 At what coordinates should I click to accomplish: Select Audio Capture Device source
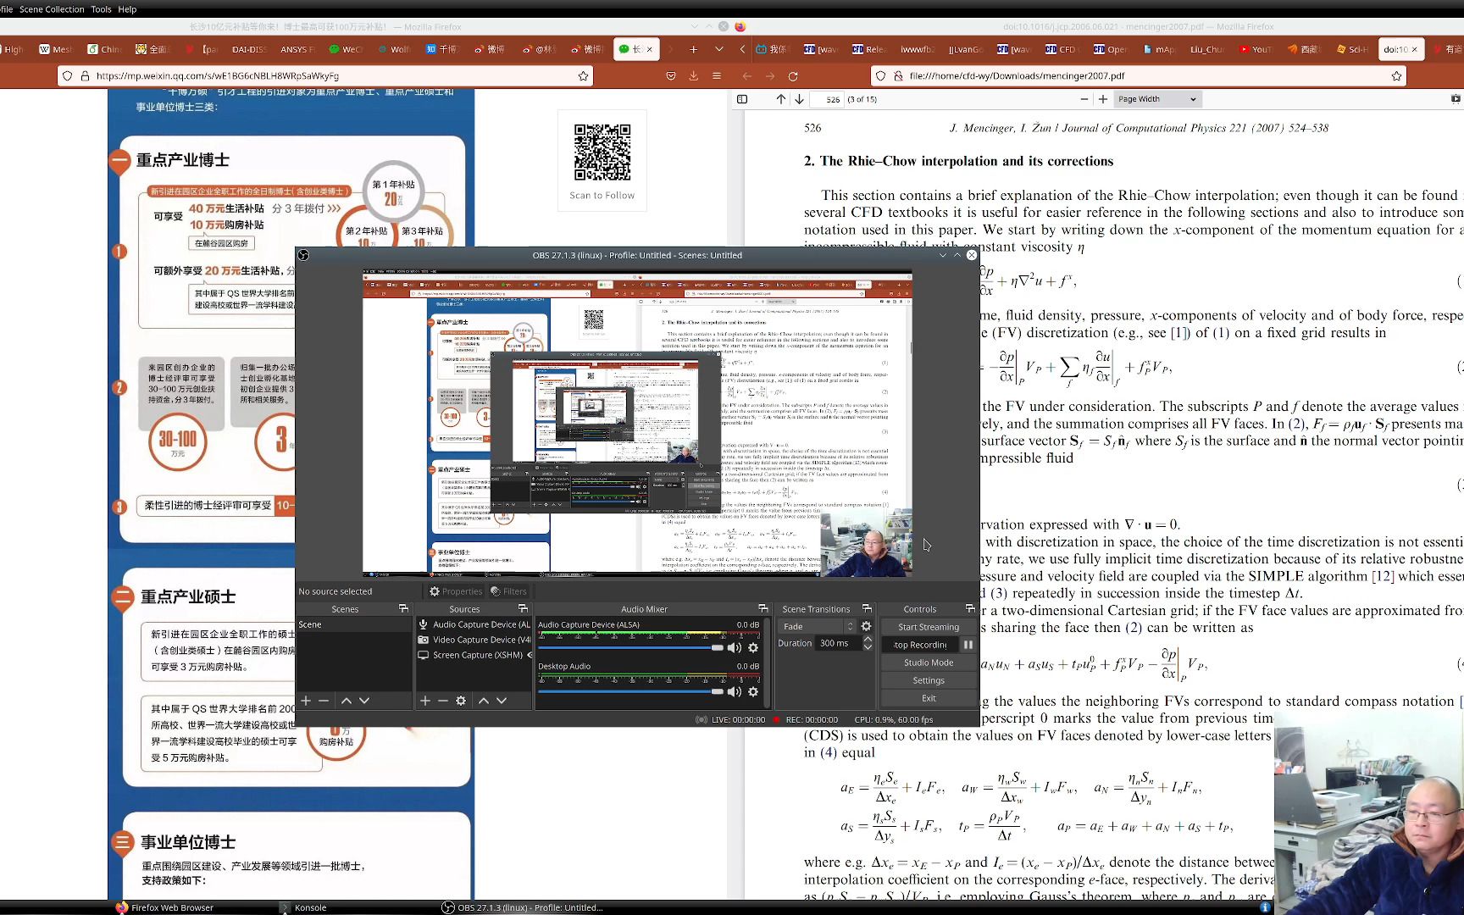[474, 624]
